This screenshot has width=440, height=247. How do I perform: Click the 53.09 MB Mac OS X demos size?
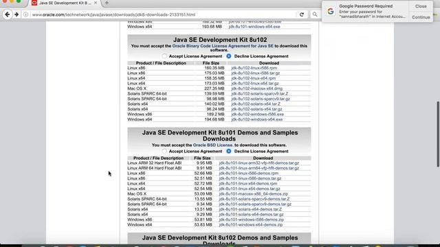click(203, 193)
